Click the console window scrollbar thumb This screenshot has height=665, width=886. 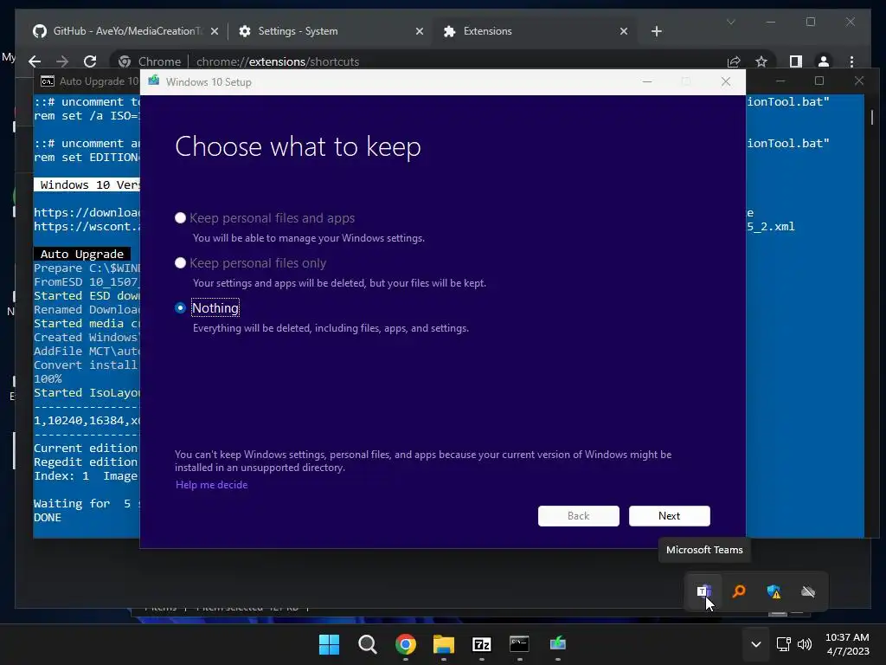(x=872, y=118)
